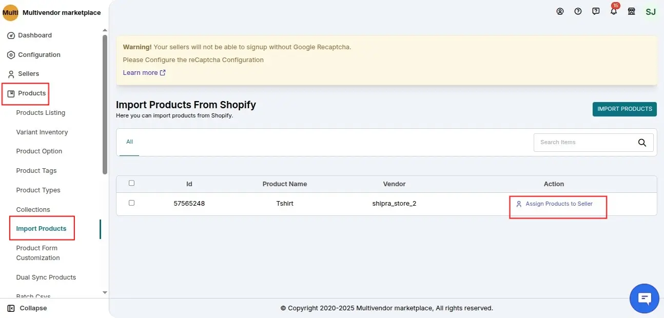664x318 pixels.
Task: Open the notifications bell with 15 alerts
Action: pyautogui.click(x=614, y=11)
